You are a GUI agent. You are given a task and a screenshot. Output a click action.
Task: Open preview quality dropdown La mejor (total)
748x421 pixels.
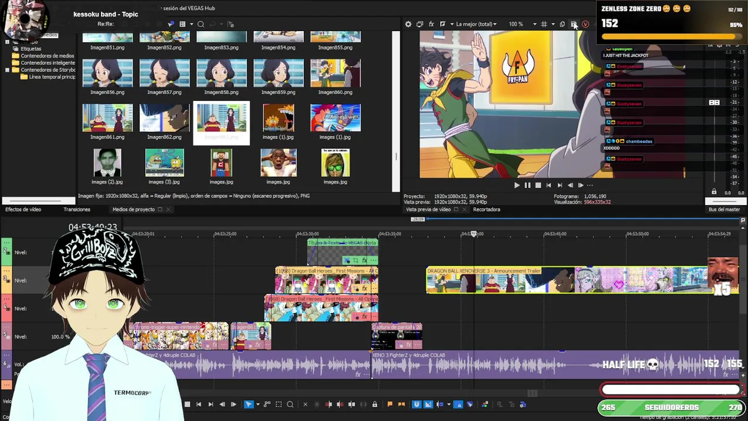click(x=476, y=24)
